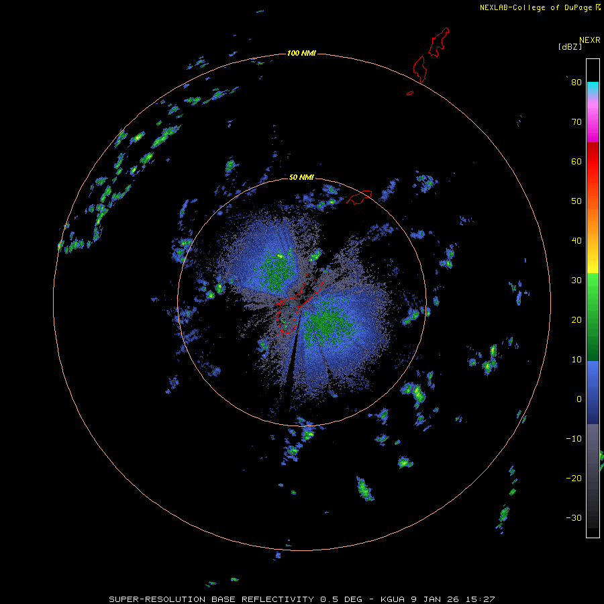This screenshot has width=604, height=604.
Task: Click the NEXLAB-College of DuPage watermark text
Action: coord(540,7)
